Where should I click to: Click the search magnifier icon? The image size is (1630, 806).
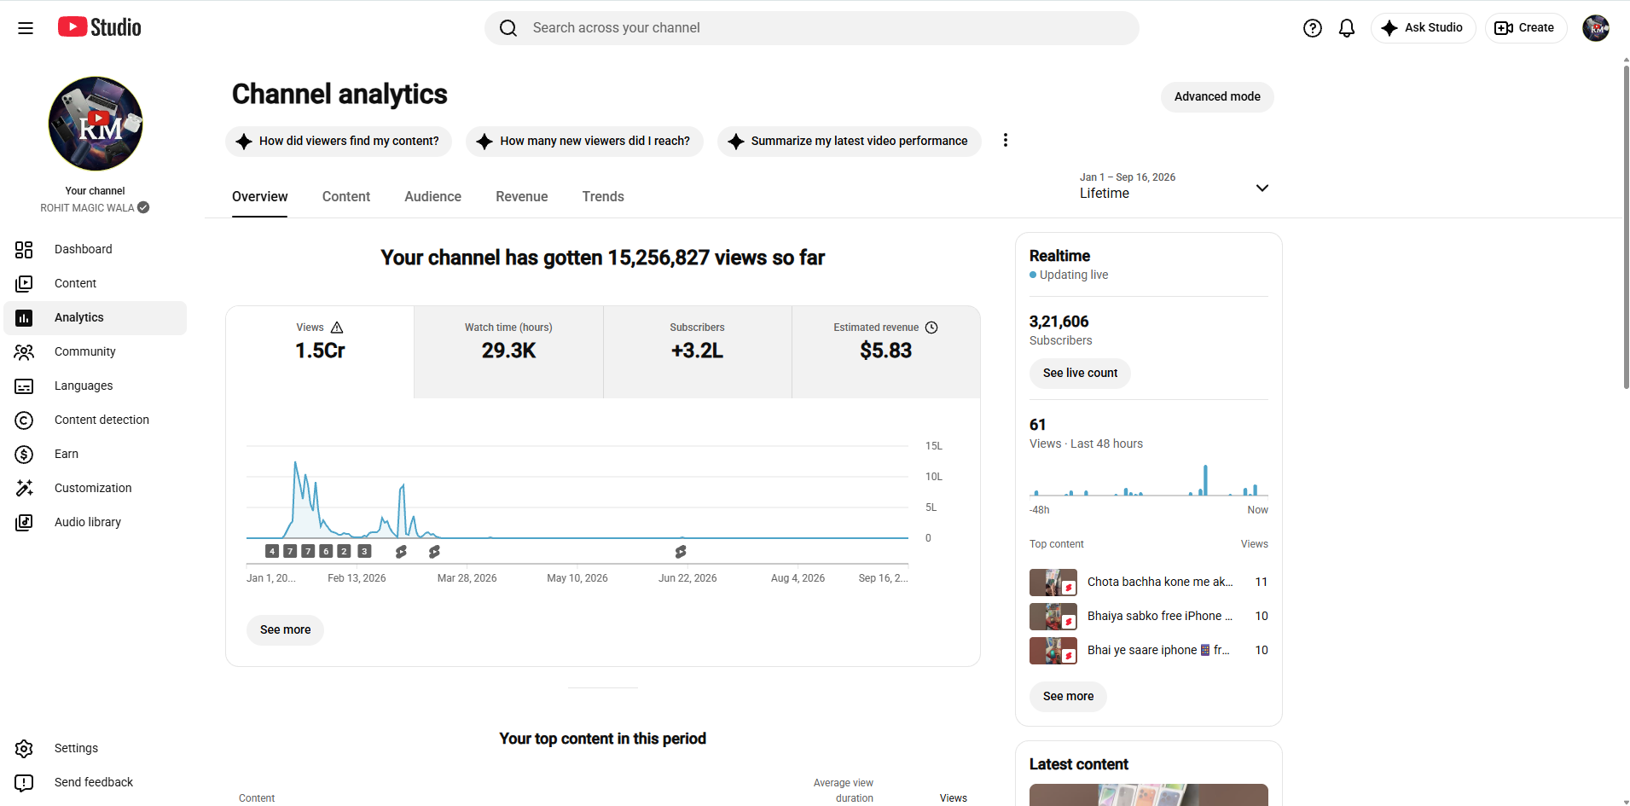(508, 28)
